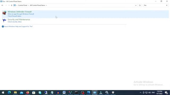Screen dimensions: 170x95
Task: Open Windows Defender Firewall
Action: pos(19,12)
